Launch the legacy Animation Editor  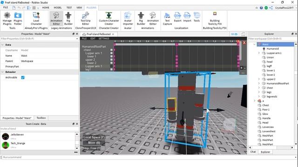click(x=56, y=19)
